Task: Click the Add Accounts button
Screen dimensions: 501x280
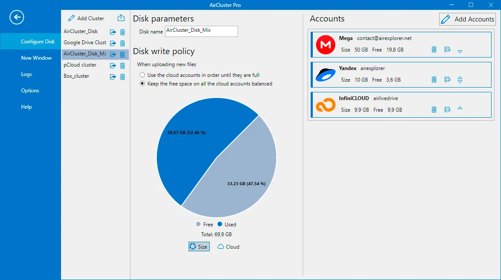Action: pyautogui.click(x=467, y=19)
